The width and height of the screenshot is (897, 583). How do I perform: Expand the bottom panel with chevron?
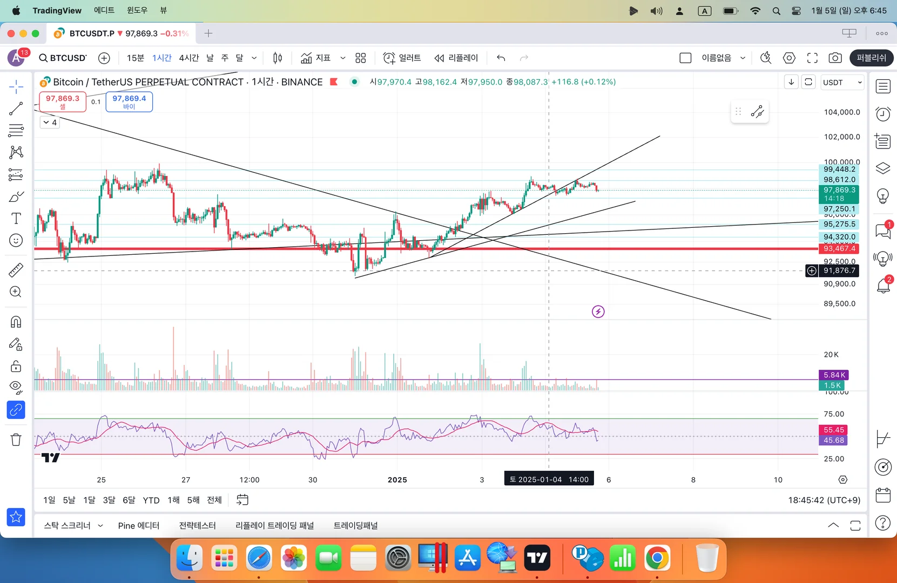click(833, 525)
